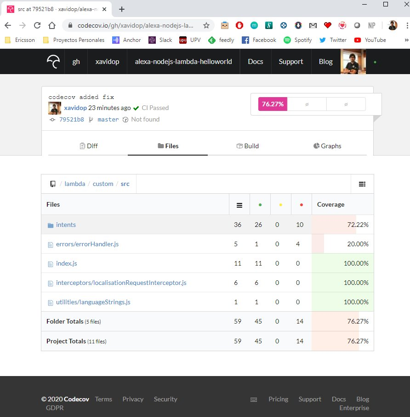Click the keyboard shortcuts icon in footer

(254, 400)
